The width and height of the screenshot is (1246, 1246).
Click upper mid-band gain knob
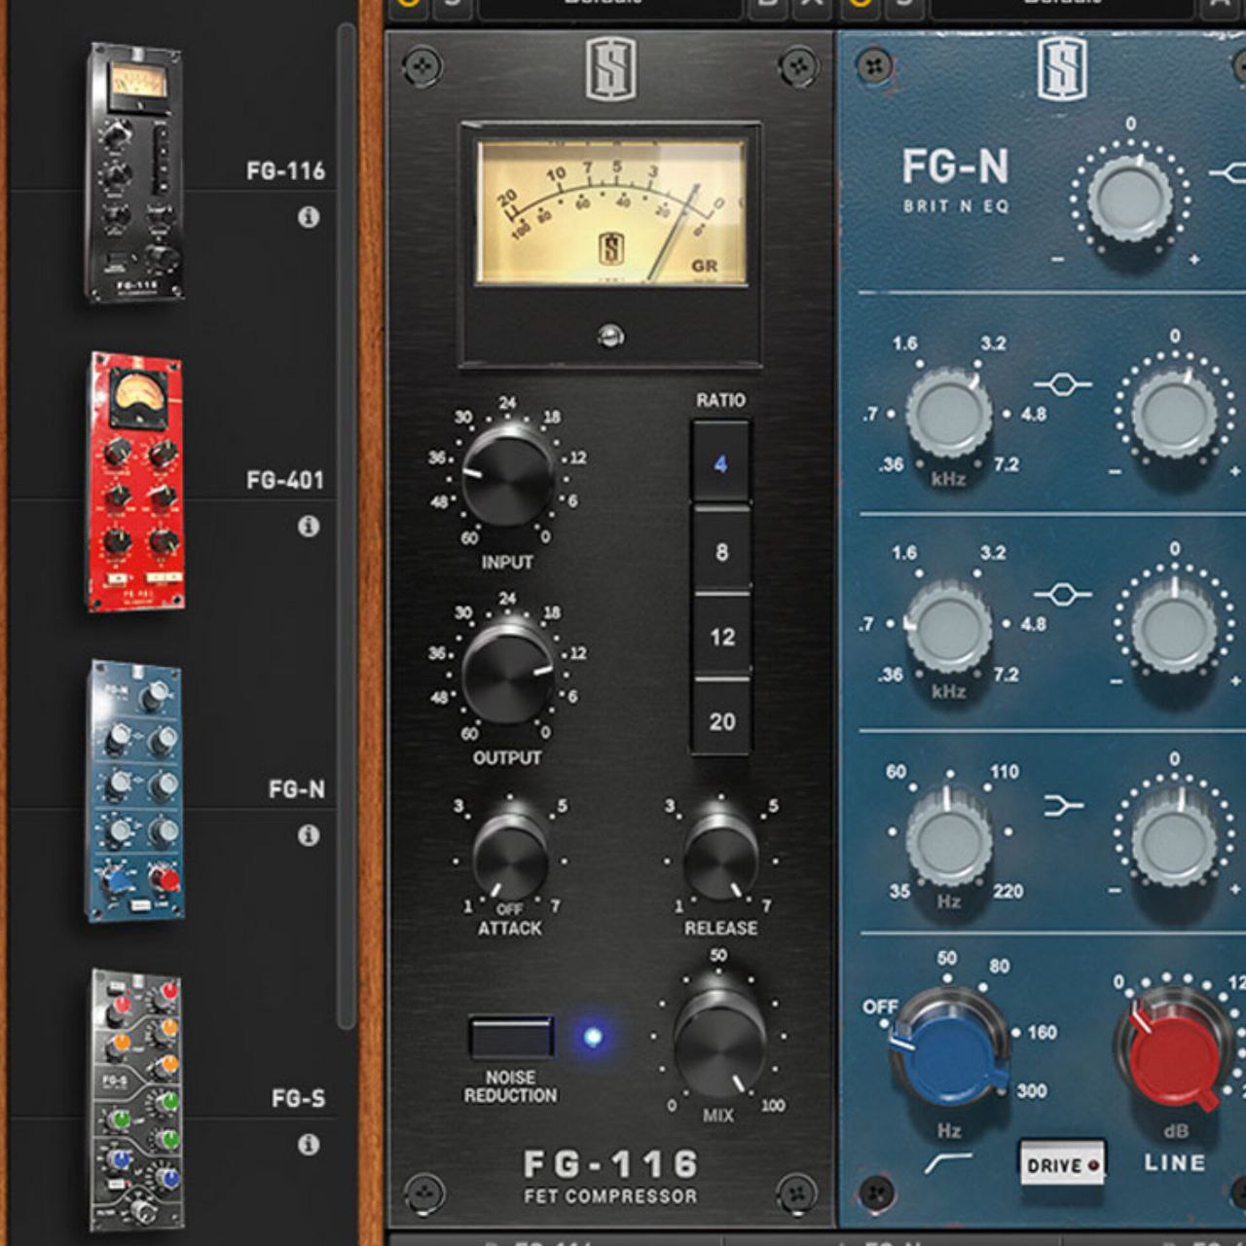(x=1175, y=416)
